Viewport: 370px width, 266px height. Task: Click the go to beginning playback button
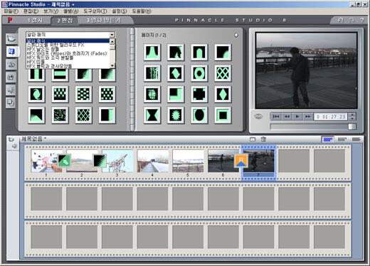click(x=276, y=116)
